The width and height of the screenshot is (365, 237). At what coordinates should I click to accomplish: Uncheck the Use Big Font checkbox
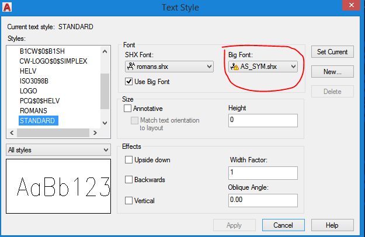130,81
